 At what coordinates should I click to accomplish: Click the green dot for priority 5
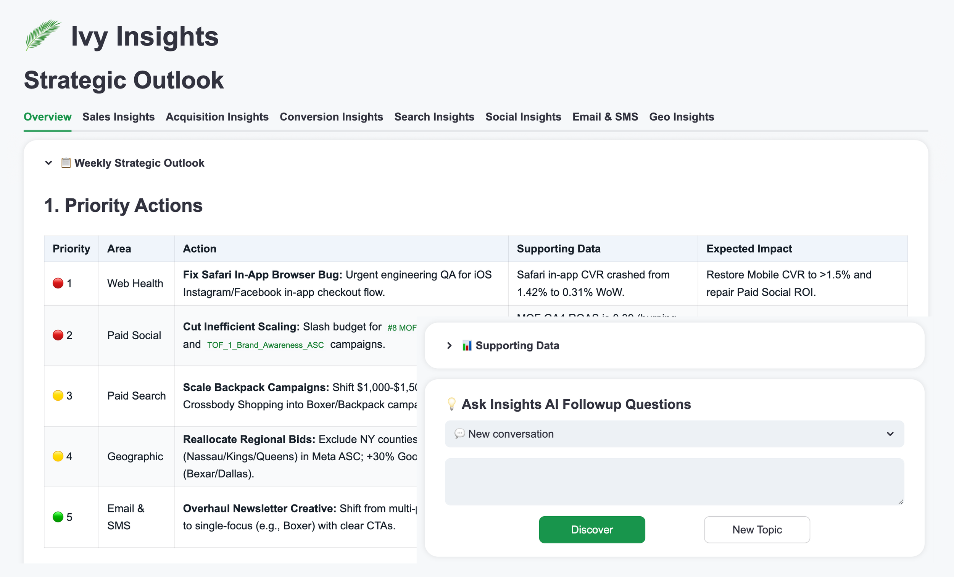[58, 517]
